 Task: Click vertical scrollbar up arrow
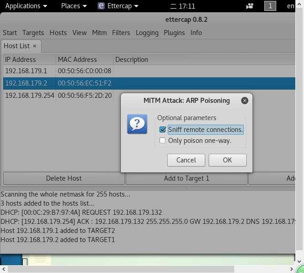[299, 4]
